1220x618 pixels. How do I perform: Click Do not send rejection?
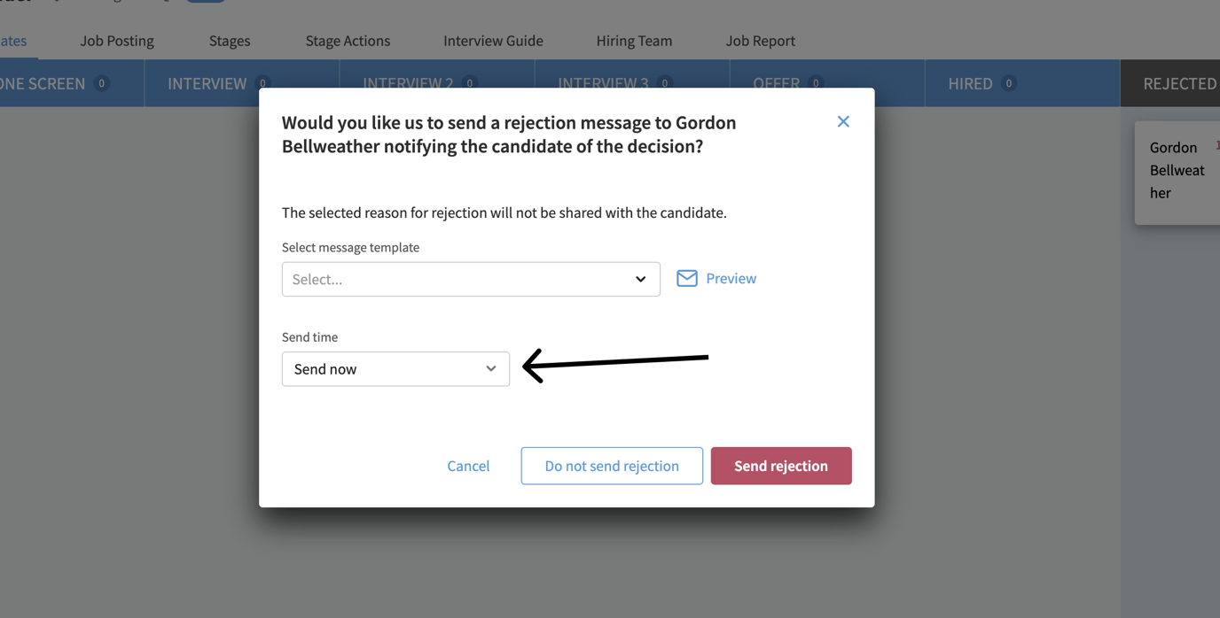point(612,466)
